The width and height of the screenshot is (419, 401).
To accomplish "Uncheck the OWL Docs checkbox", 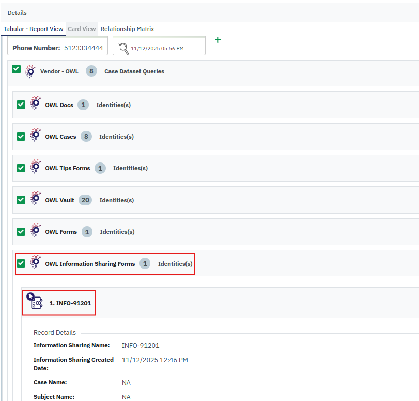I will pyautogui.click(x=21, y=105).
